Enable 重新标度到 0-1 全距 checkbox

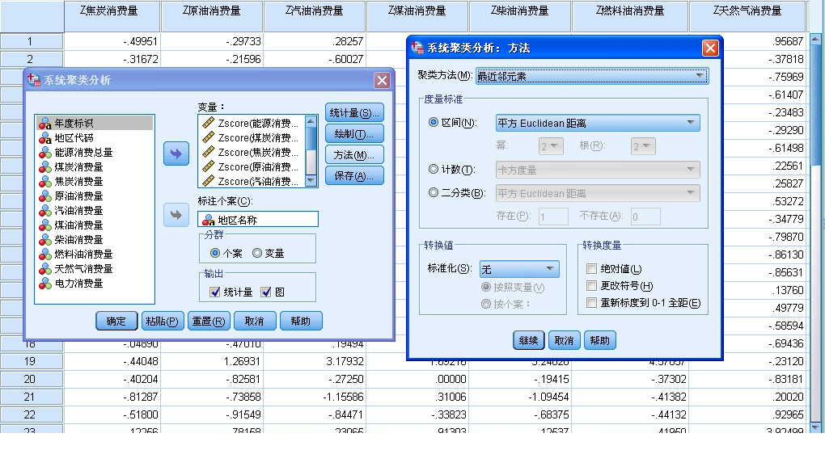pos(591,303)
